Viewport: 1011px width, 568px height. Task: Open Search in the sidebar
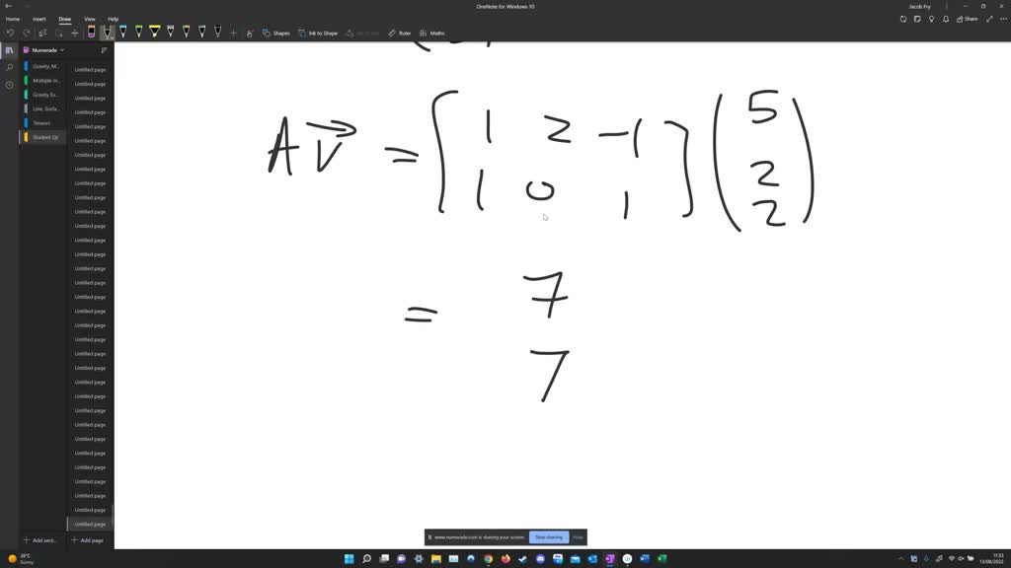[9, 67]
